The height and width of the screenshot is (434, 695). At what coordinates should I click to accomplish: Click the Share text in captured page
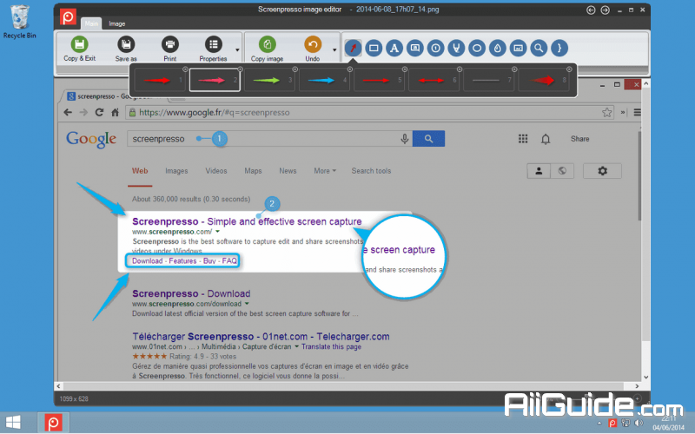tap(579, 139)
